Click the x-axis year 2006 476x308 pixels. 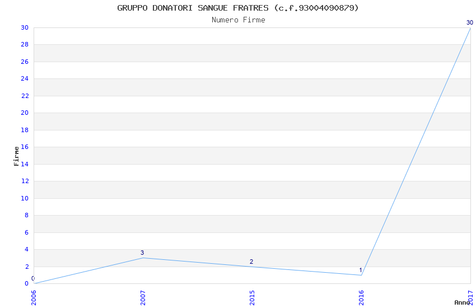34,298
